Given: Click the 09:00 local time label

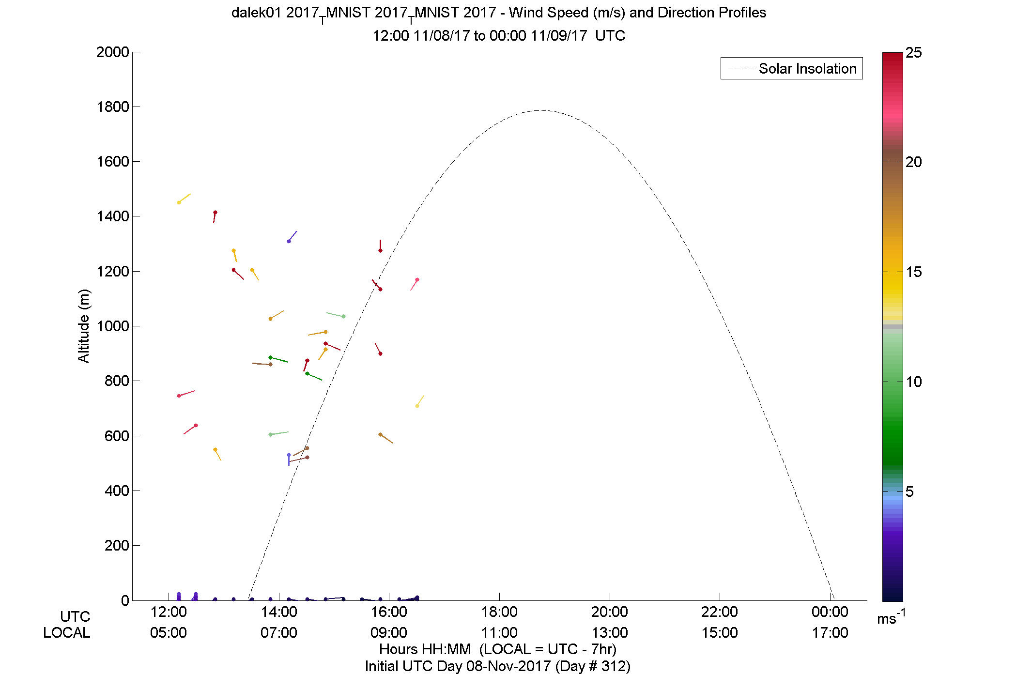Looking at the screenshot, I should pyautogui.click(x=389, y=632).
